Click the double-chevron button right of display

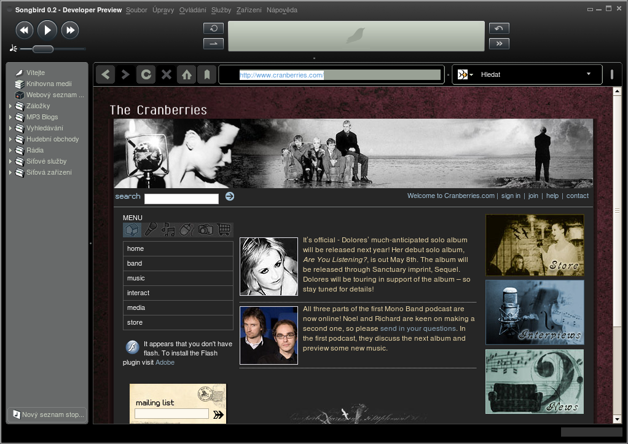pyautogui.click(x=499, y=43)
